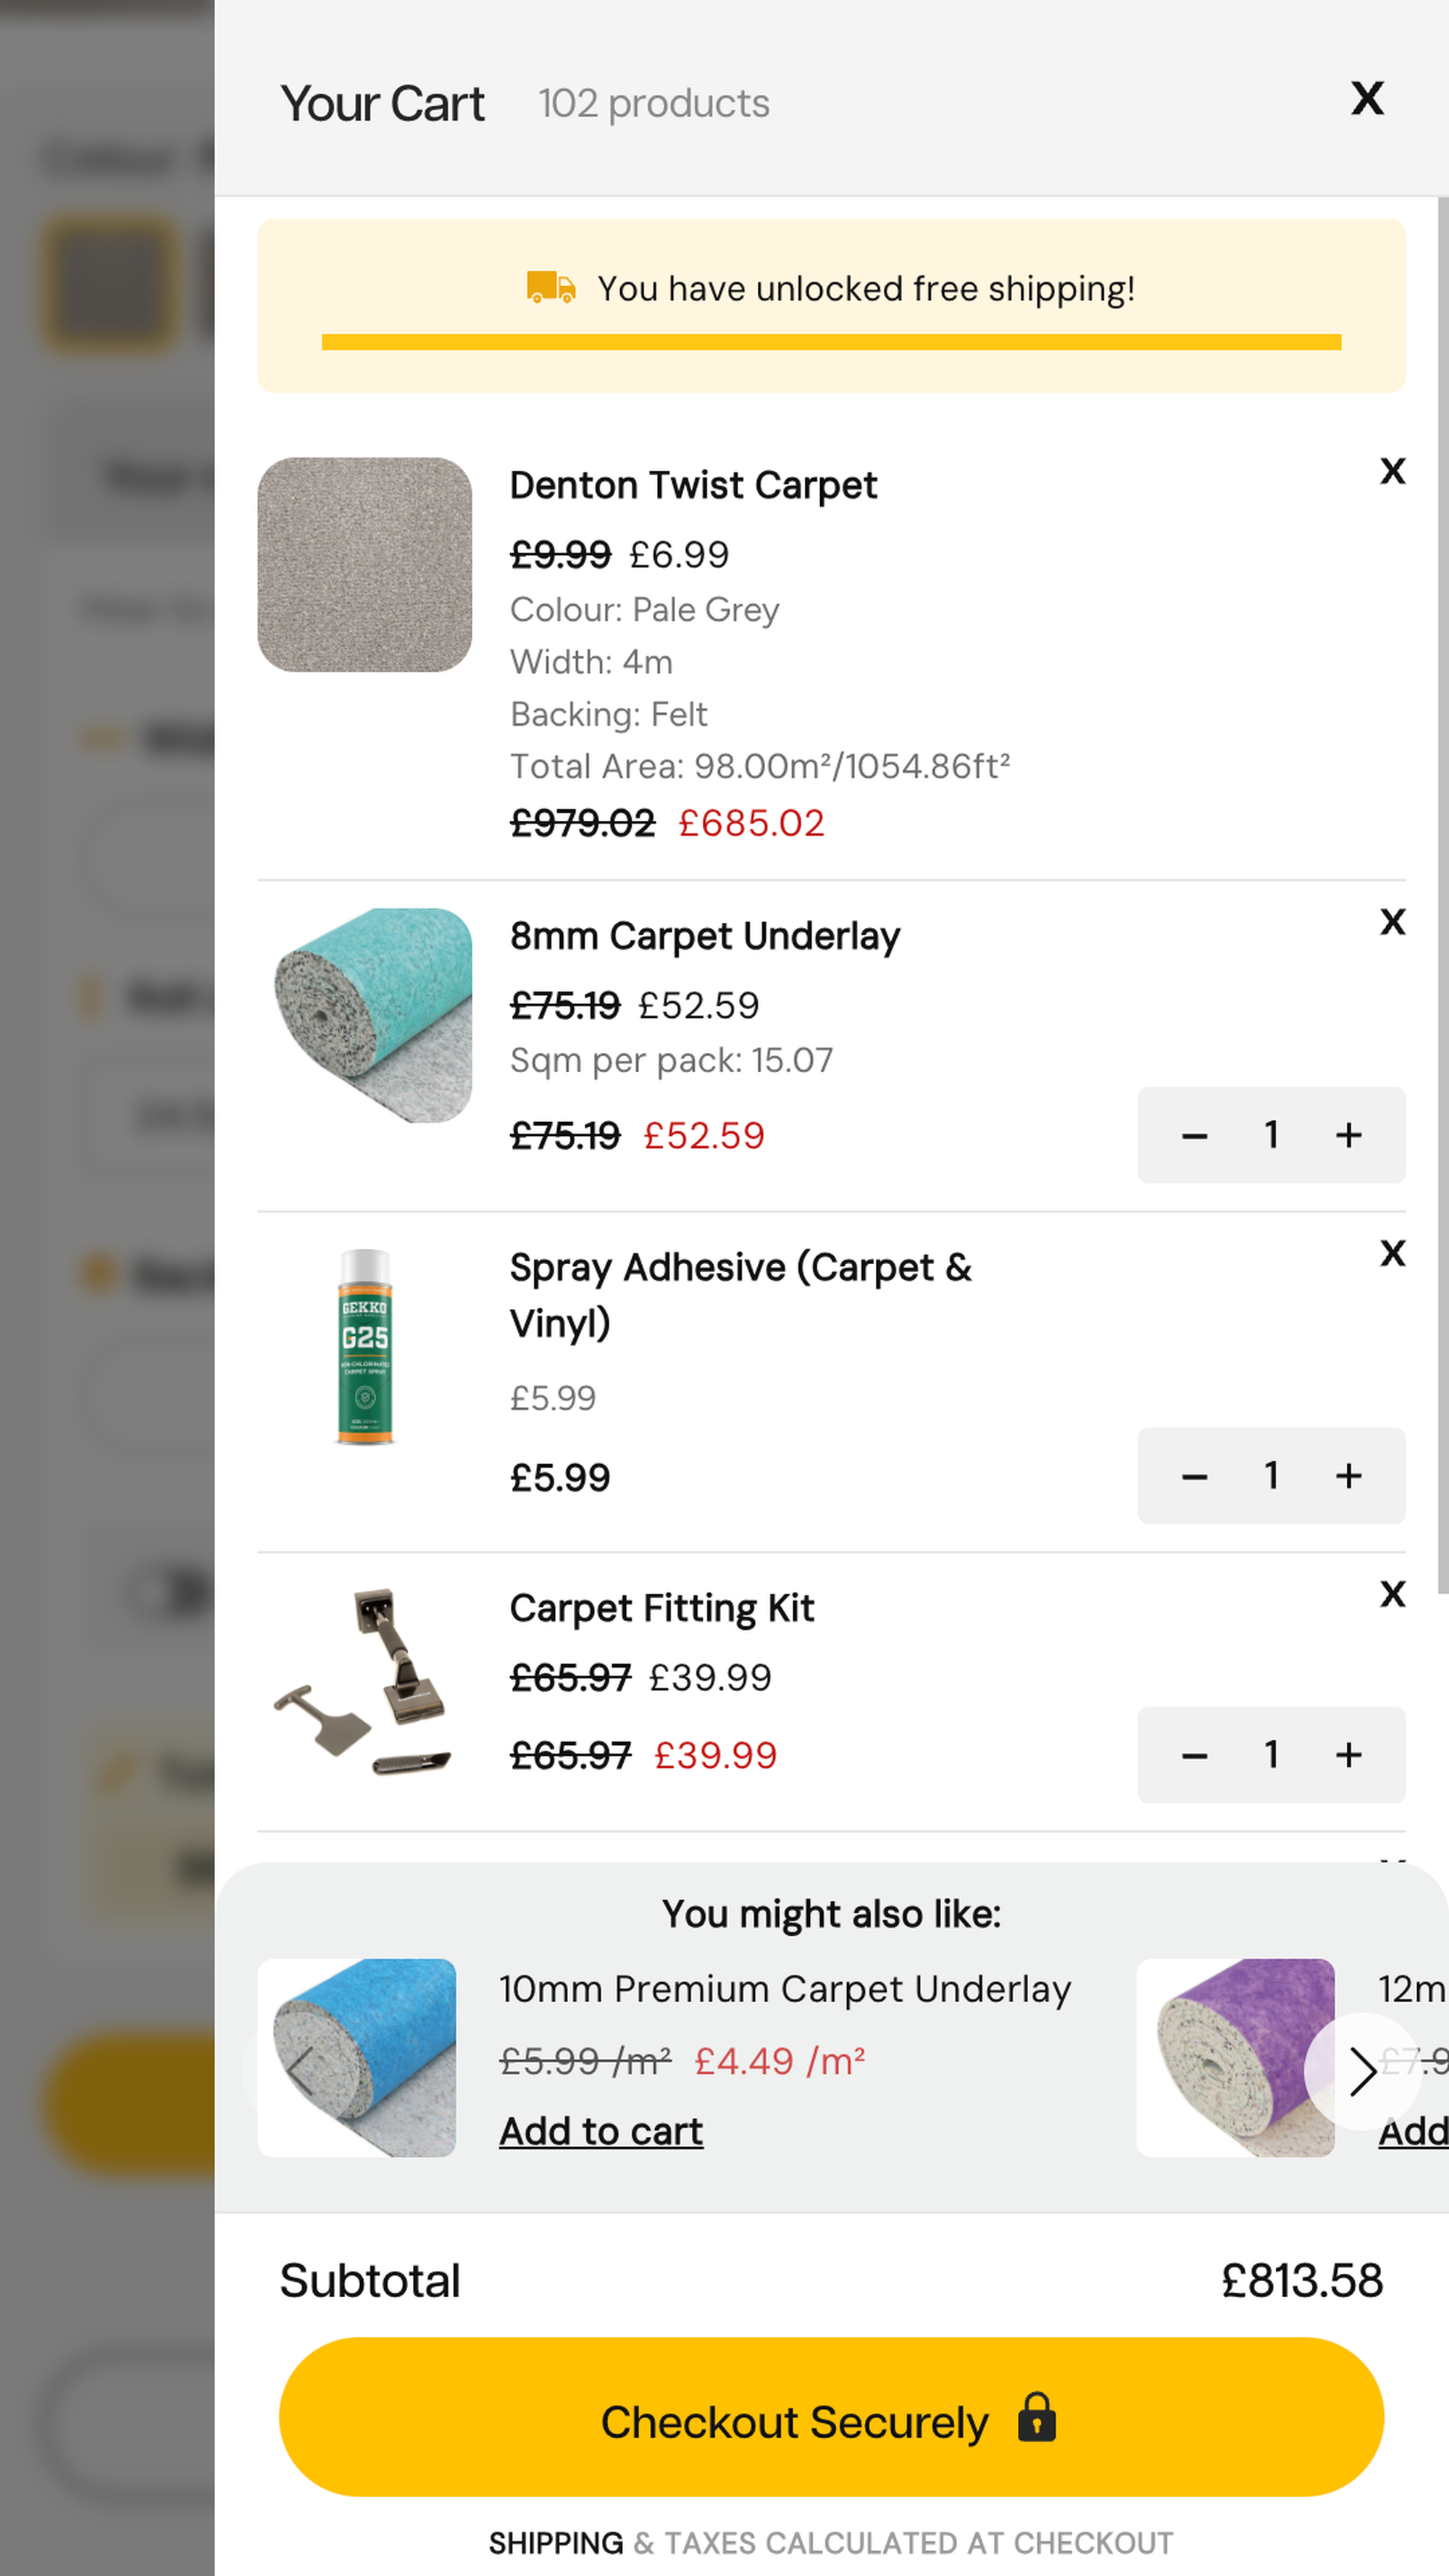Remove 8mm Carpet Underlay from cart

(x=1392, y=922)
